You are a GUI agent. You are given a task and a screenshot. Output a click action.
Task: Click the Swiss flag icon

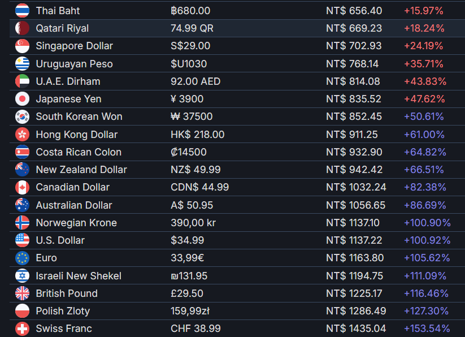point(22,329)
